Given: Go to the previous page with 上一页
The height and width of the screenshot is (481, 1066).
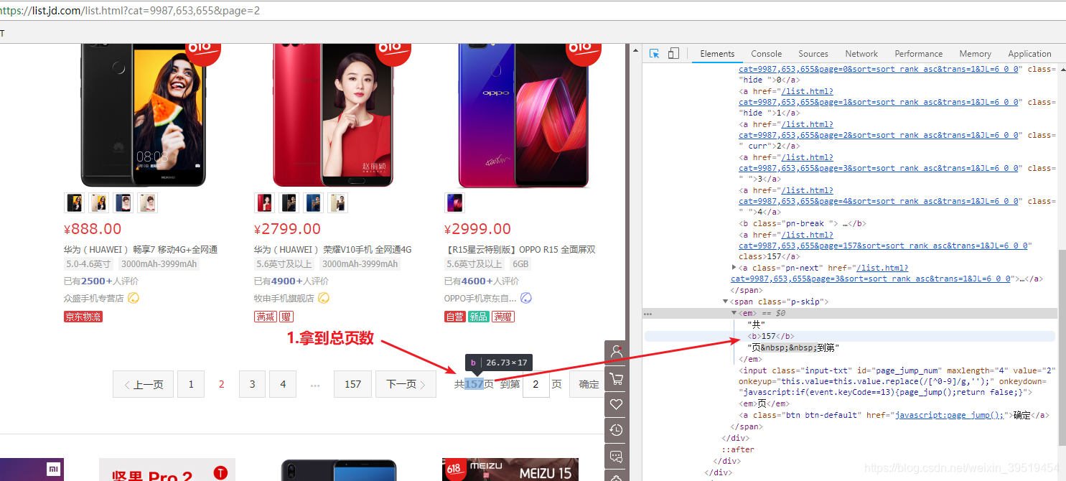Looking at the screenshot, I should 144,384.
